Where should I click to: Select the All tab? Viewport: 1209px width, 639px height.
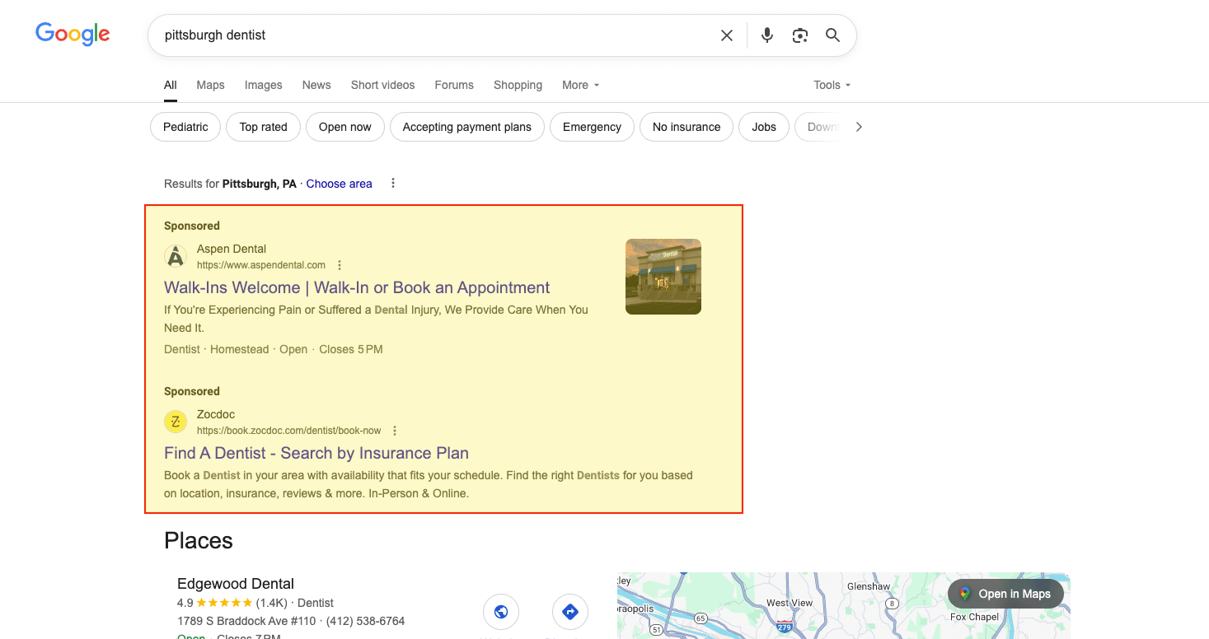171,85
